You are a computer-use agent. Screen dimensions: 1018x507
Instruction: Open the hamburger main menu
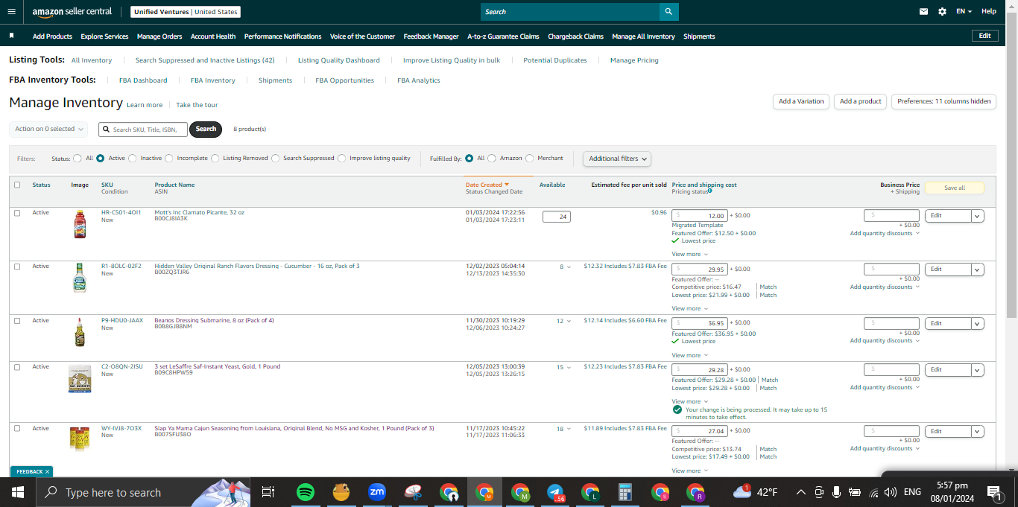[11, 12]
